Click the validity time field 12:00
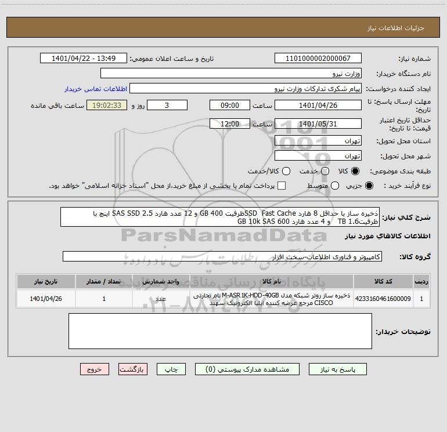The width and height of the screenshot is (447, 432). coord(230,124)
